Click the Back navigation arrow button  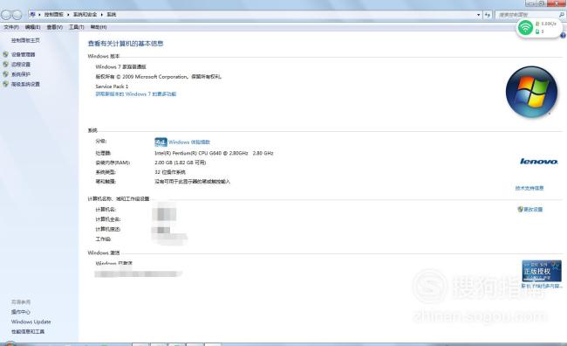[6, 15]
